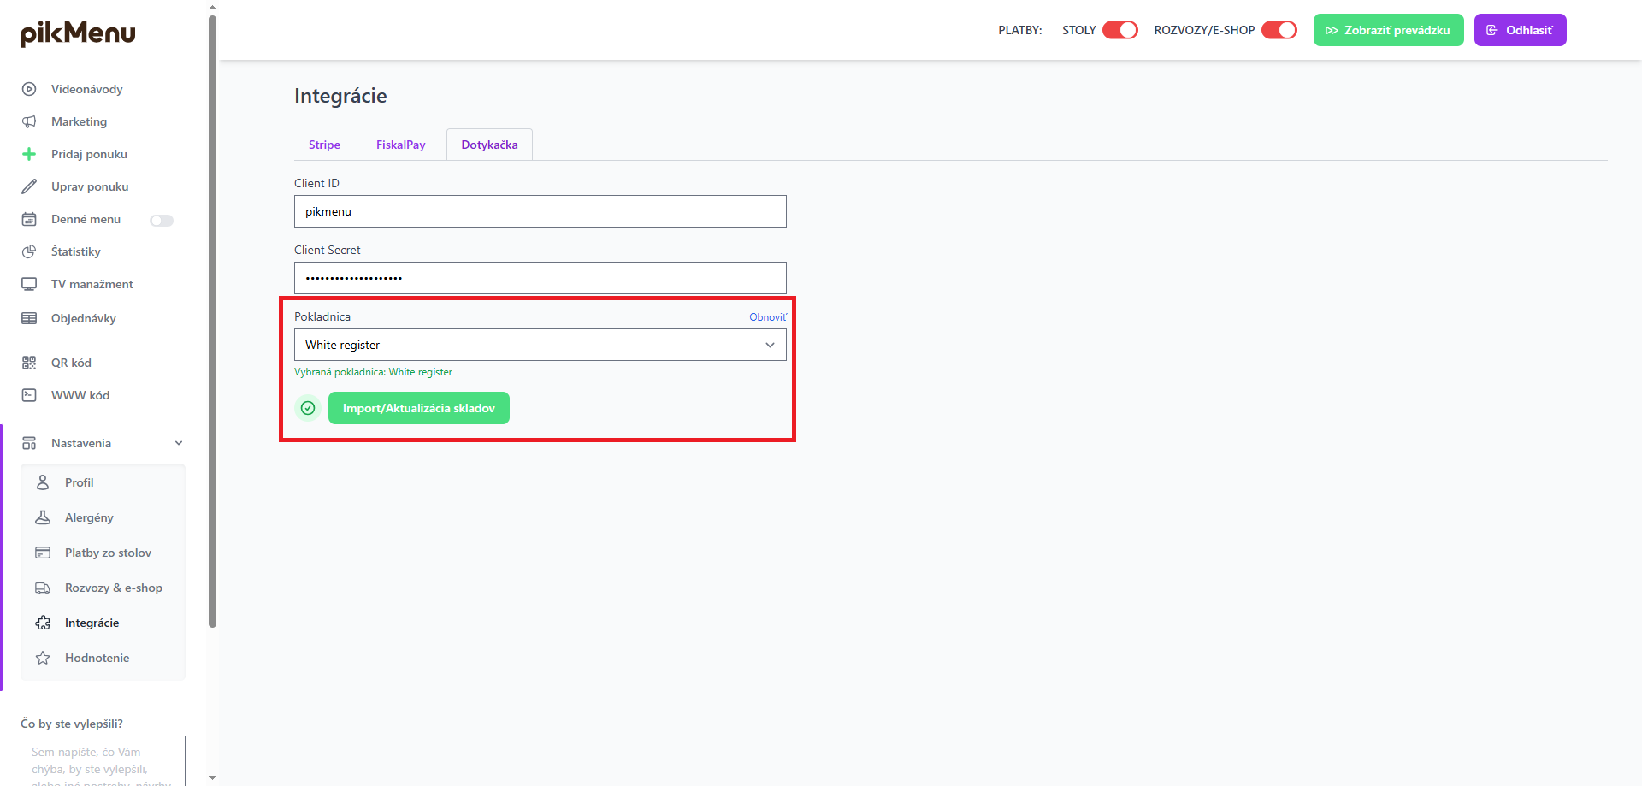Click the Hodnotenie star icon
This screenshot has height=786, width=1642.
(43, 658)
